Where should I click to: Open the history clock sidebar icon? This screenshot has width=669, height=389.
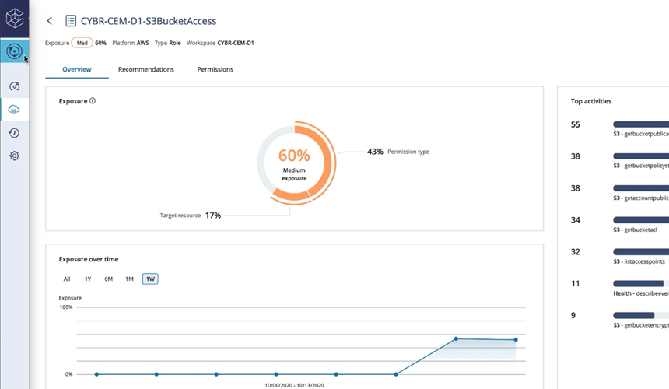[14, 133]
